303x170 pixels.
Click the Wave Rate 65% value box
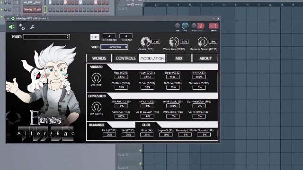184,42
